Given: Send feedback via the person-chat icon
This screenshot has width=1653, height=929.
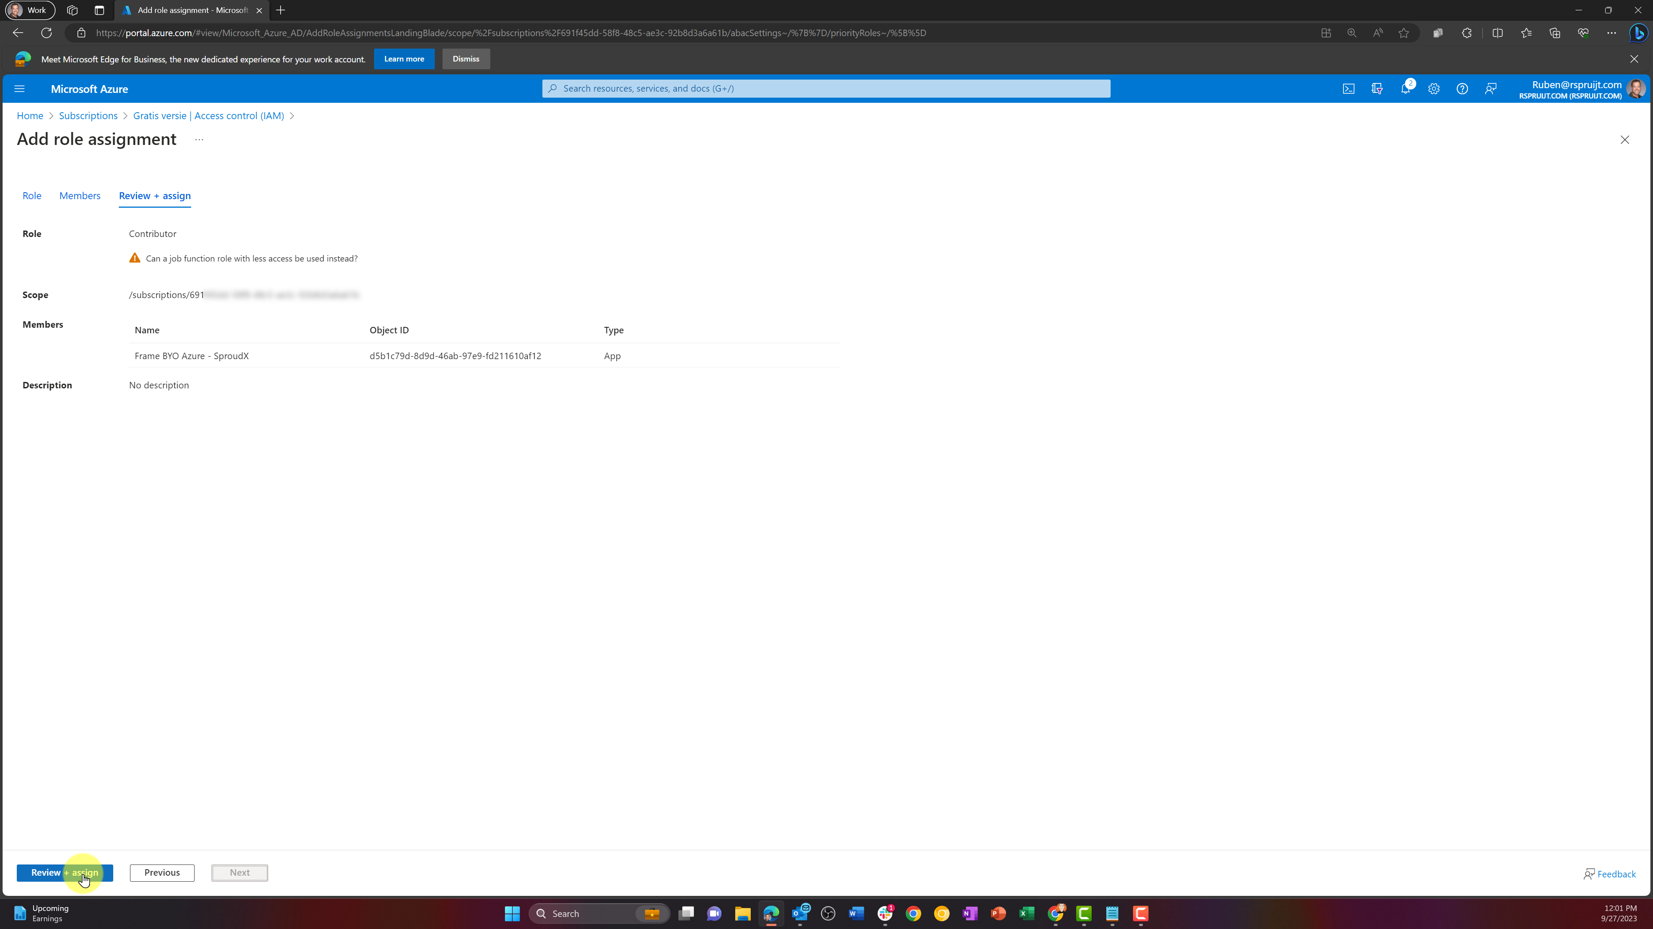Looking at the screenshot, I should [1490, 89].
